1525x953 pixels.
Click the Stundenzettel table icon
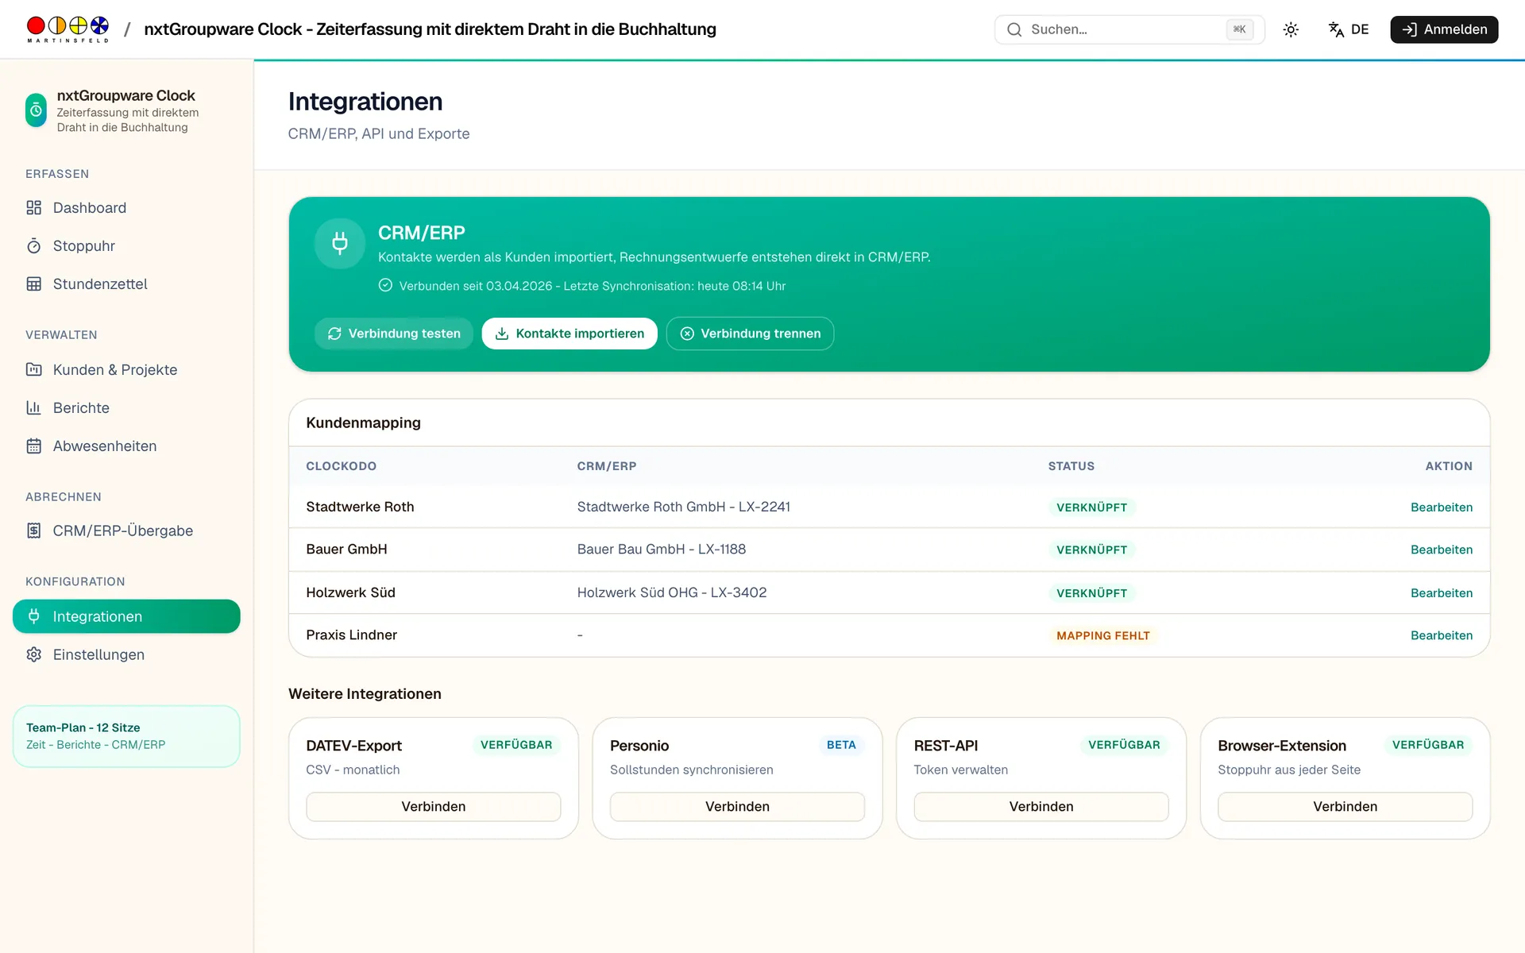[33, 284]
